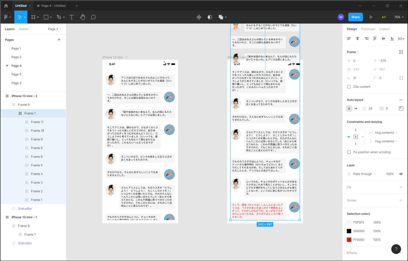The height and width of the screenshot is (261, 408).
Task: Enable the Clip content checkbox
Action: (x=349, y=87)
